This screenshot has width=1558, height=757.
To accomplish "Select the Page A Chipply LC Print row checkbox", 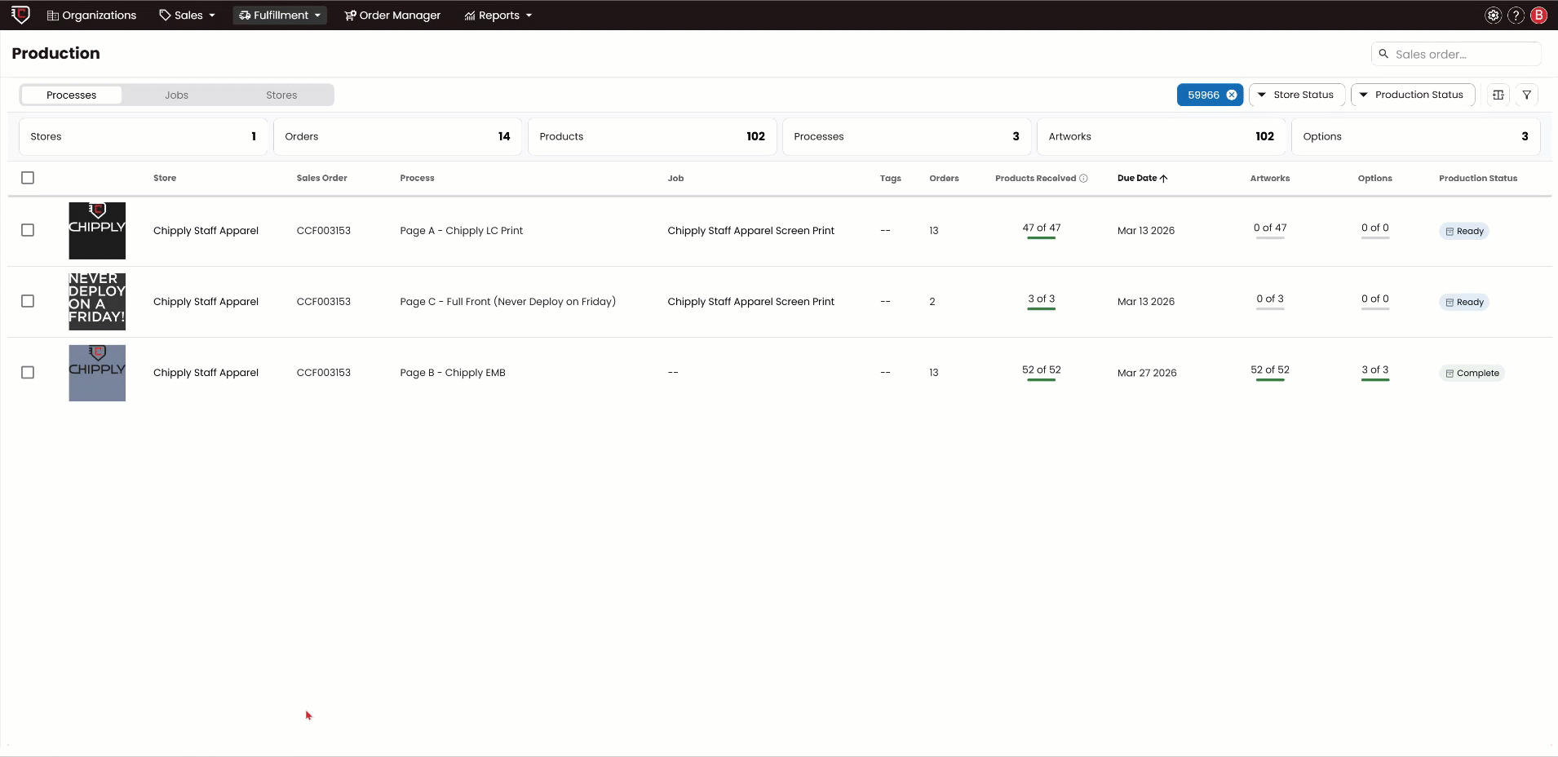I will point(28,230).
